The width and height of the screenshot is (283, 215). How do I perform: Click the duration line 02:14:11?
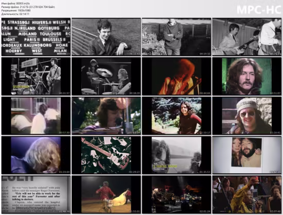[15, 14]
